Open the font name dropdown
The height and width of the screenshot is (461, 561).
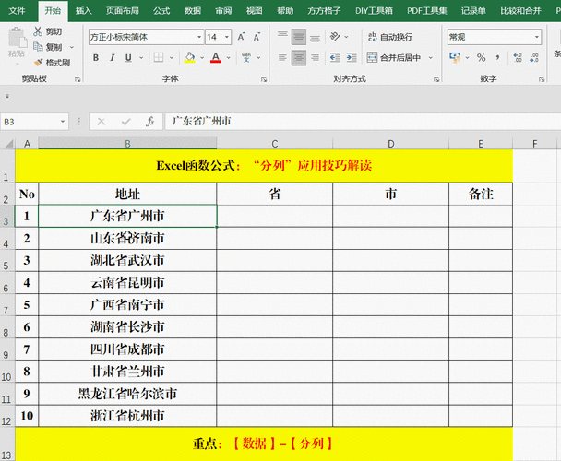[199, 37]
